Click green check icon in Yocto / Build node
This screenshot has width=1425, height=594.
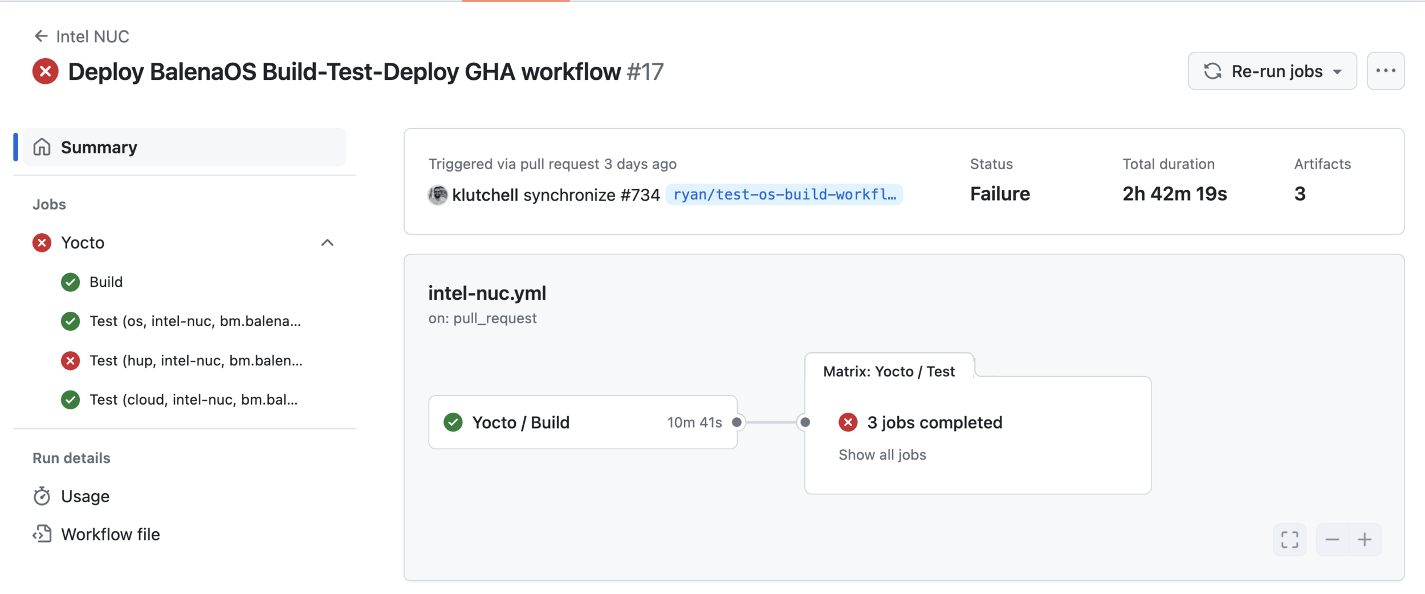(453, 422)
